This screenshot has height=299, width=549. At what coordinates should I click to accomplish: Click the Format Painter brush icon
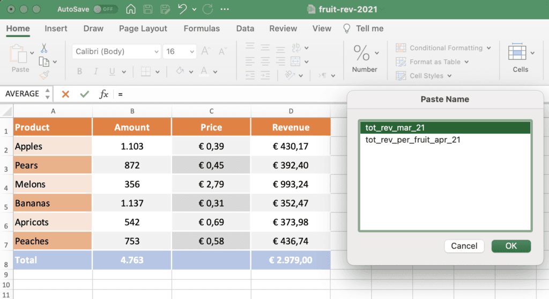click(x=44, y=75)
